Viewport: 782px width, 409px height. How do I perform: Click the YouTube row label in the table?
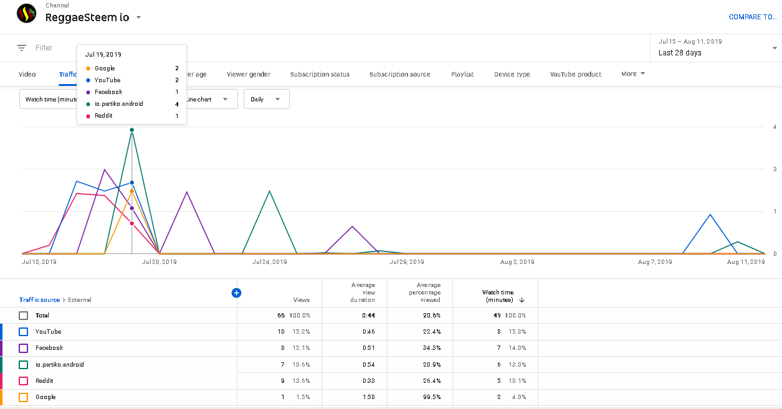tap(48, 332)
